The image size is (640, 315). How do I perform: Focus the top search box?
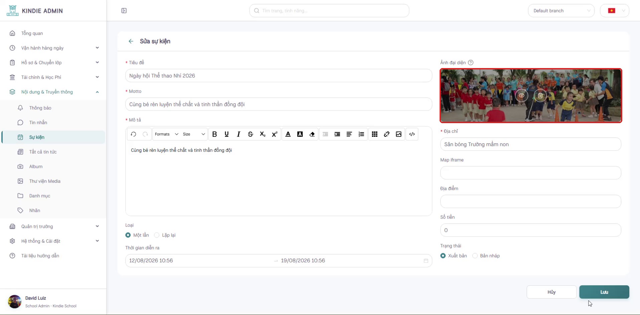coord(329,11)
